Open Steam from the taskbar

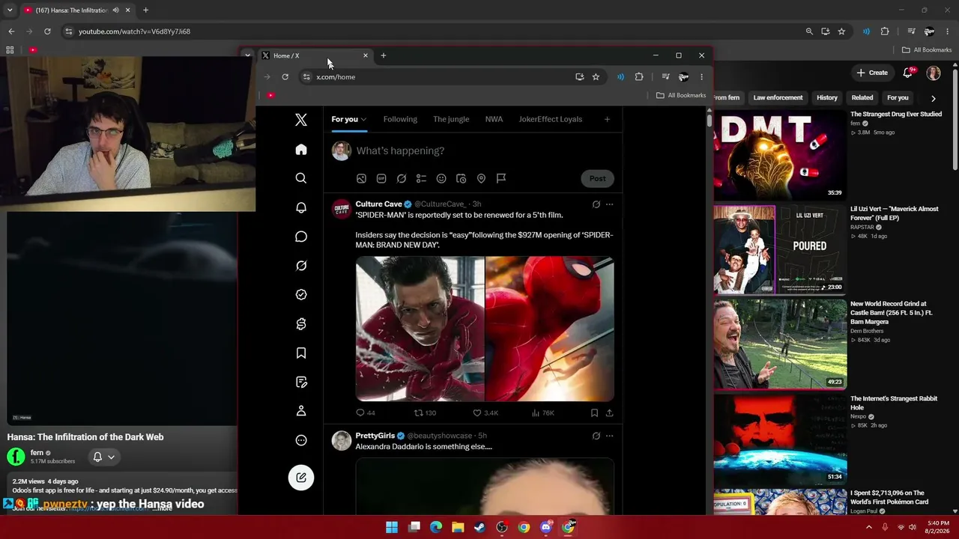479,527
